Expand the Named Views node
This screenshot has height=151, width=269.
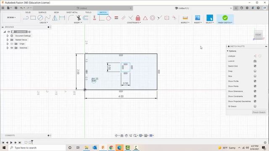8,40
